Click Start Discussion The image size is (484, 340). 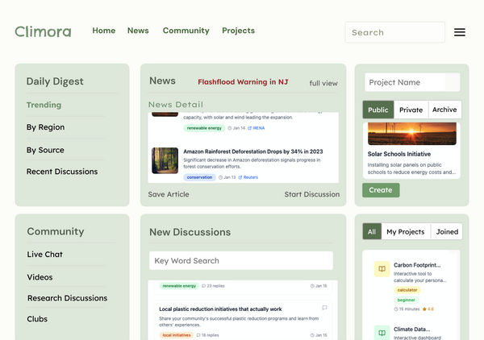[312, 194]
